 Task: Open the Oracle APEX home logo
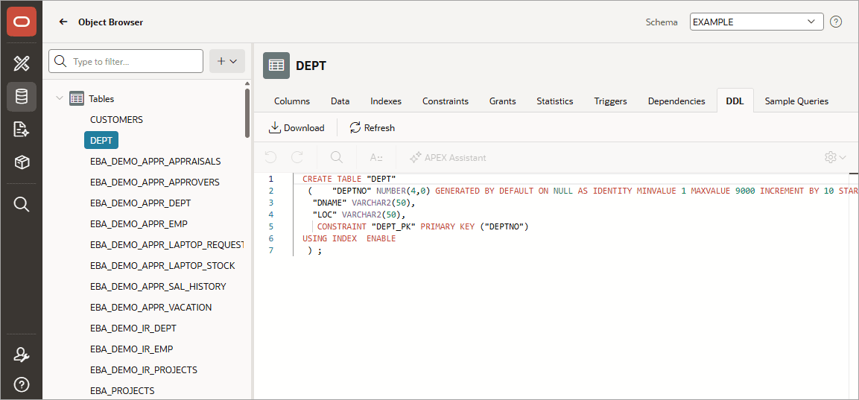click(x=22, y=22)
